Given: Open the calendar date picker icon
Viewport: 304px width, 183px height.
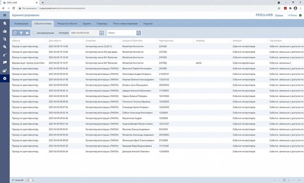Looking at the screenshot, I should point(102,33).
